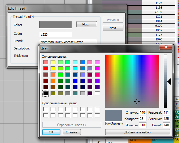Image resolution: width=179 pixels, height=143 pixels.
Task: Click the Code field containing 1320
Action: (55, 34)
